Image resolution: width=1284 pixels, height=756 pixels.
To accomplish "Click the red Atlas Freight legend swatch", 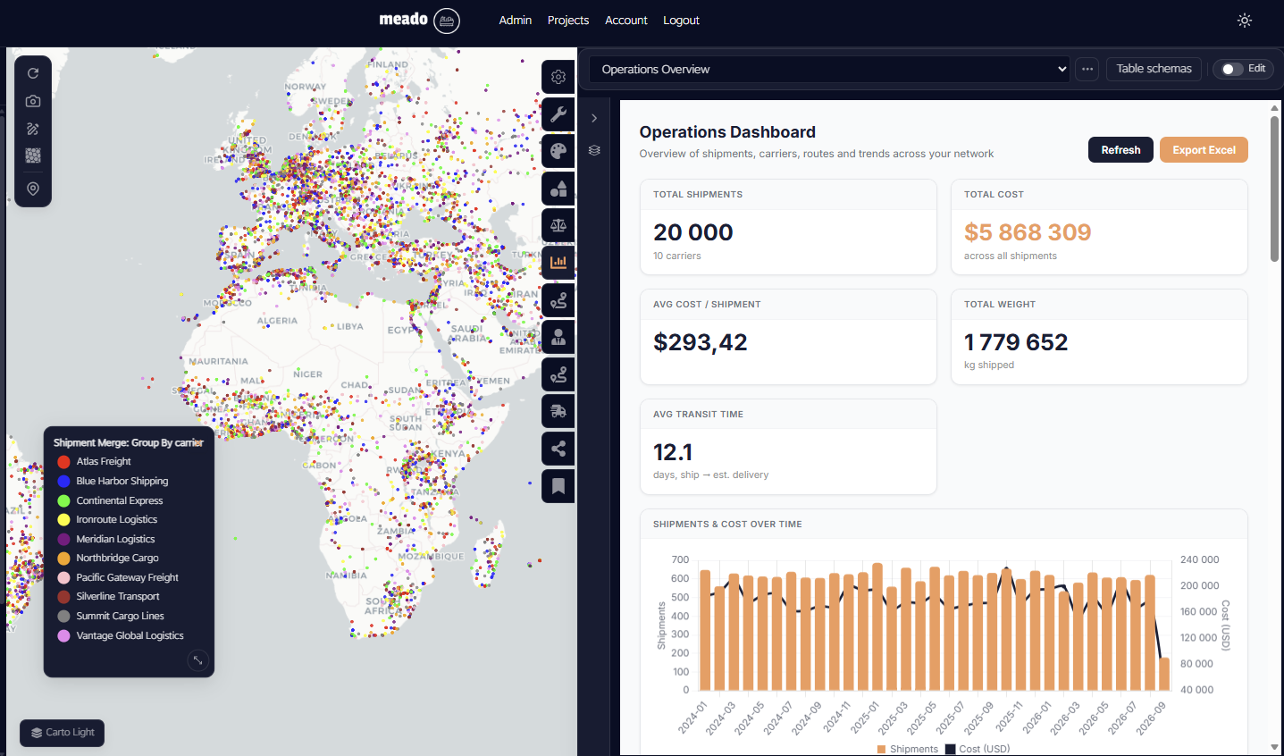I will 63,462.
